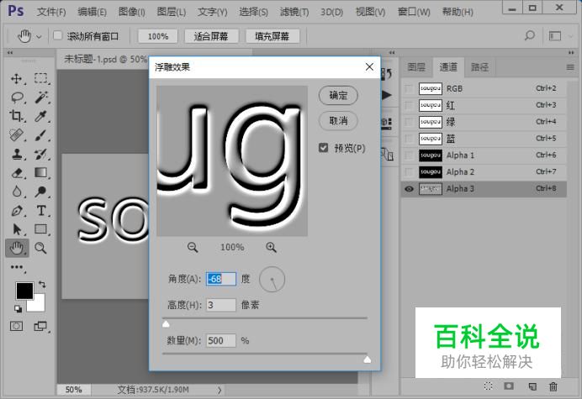The width and height of the screenshot is (582, 399).
Task: Show the Blue channel visibility
Action: tap(409, 139)
